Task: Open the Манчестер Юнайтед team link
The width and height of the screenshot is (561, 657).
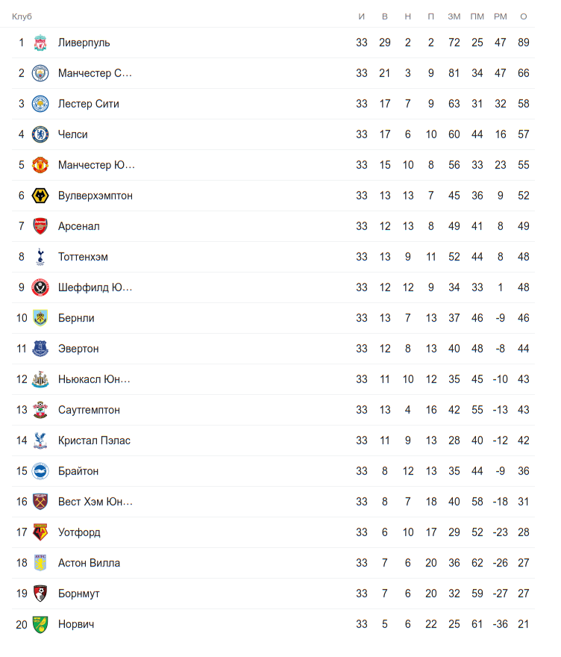Action: [96, 165]
